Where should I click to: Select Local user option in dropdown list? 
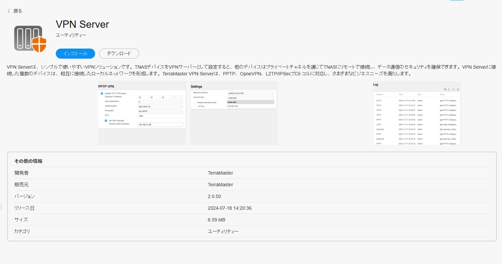250,102
